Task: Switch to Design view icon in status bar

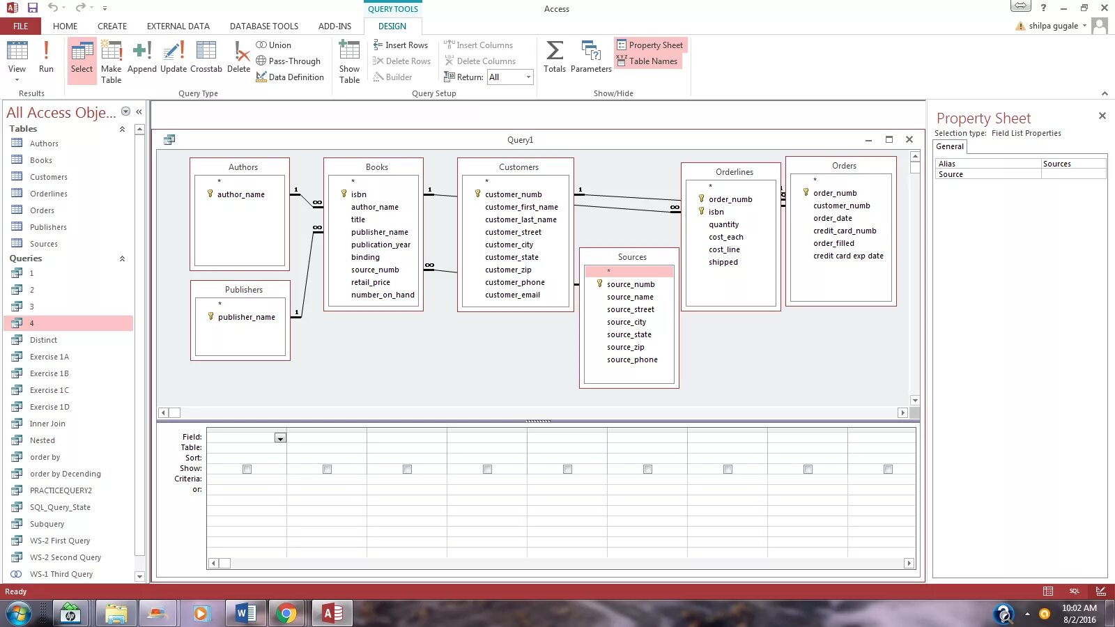Action: point(1101,591)
